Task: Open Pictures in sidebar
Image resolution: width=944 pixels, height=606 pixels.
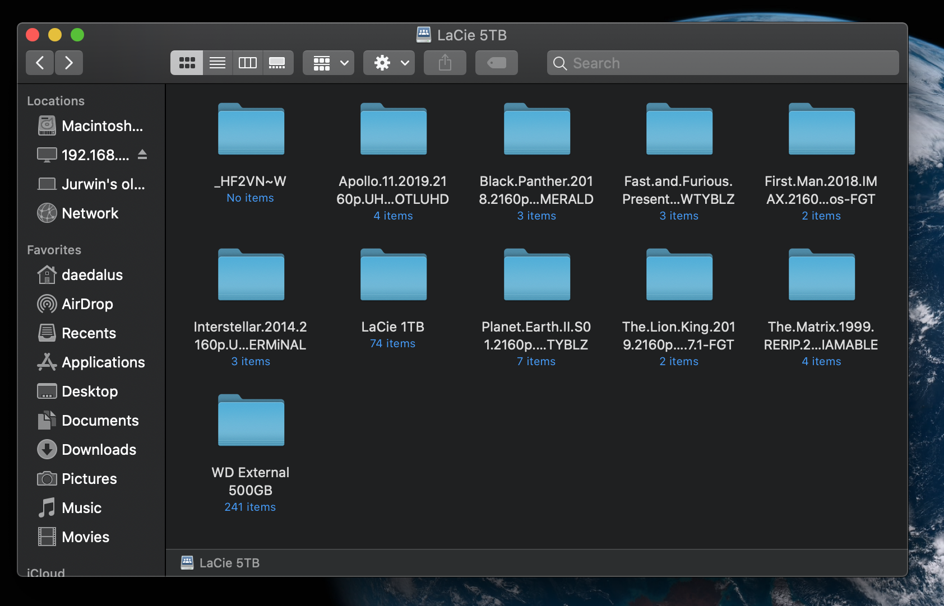Action: 91,479
